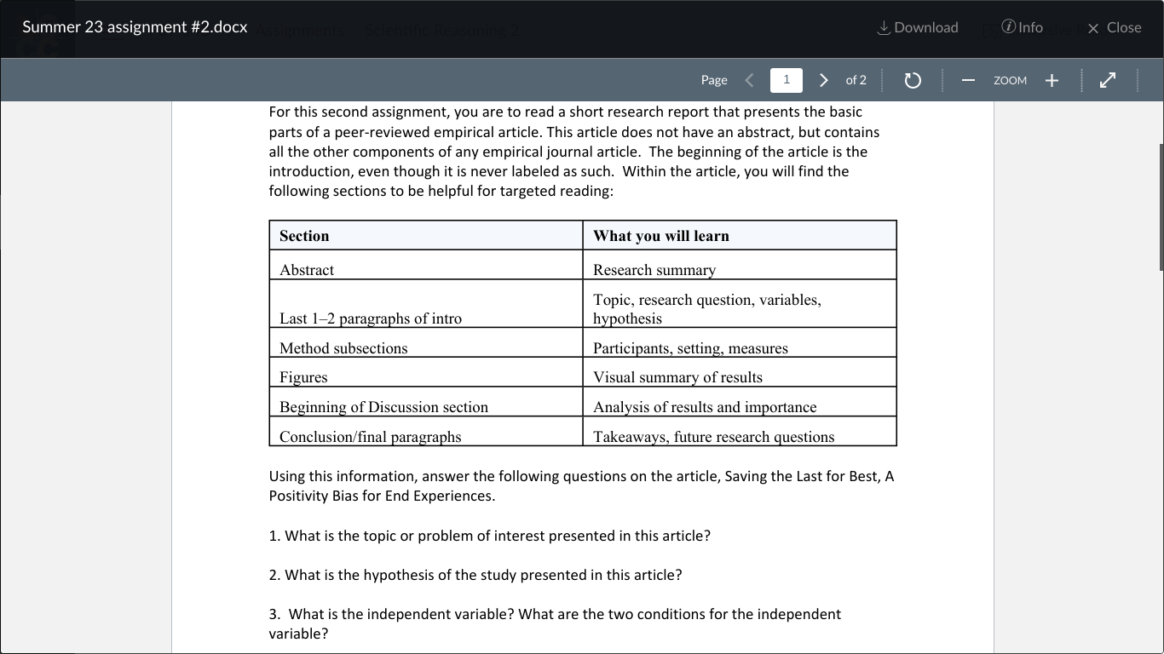Zoom in on the document
Viewport: 1164px width, 654px height.
(1052, 80)
